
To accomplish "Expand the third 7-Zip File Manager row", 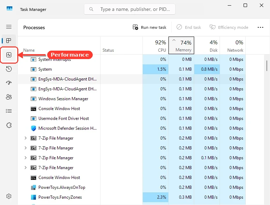I will [x=25, y=158].
